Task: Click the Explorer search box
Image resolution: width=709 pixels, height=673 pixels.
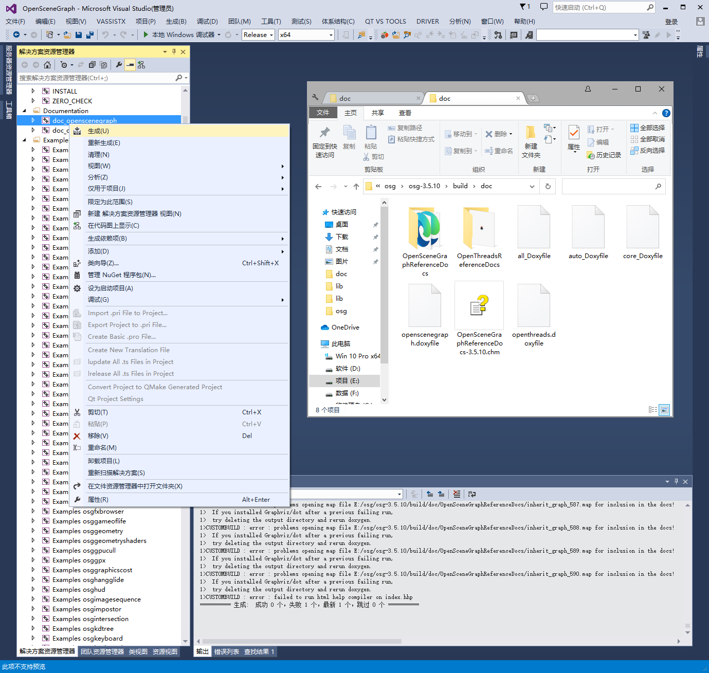Action: (x=613, y=186)
